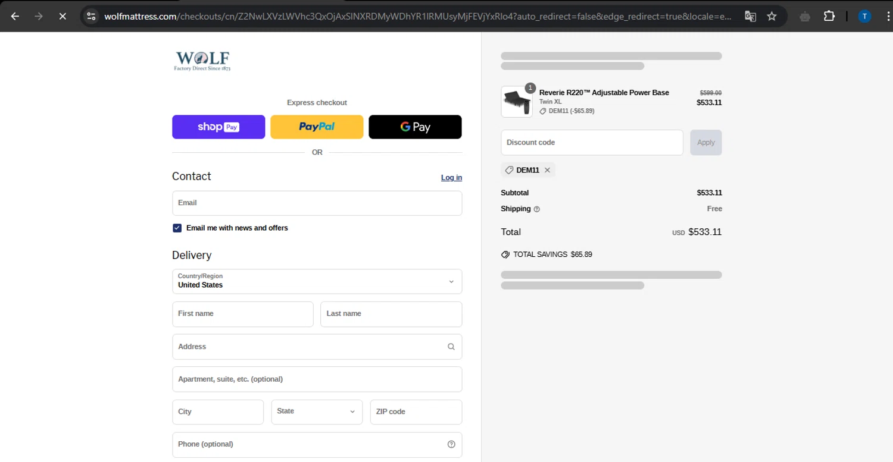This screenshot has height=462, width=893.
Task: Click the Apply discount button
Action: pyautogui.click(x=706, y=143)
